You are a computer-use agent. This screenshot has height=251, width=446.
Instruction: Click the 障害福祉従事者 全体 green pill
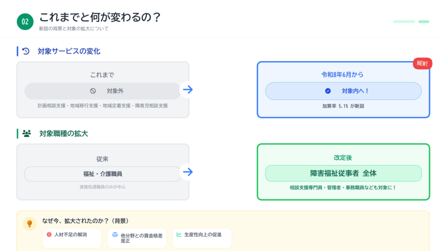click(343, 173)
